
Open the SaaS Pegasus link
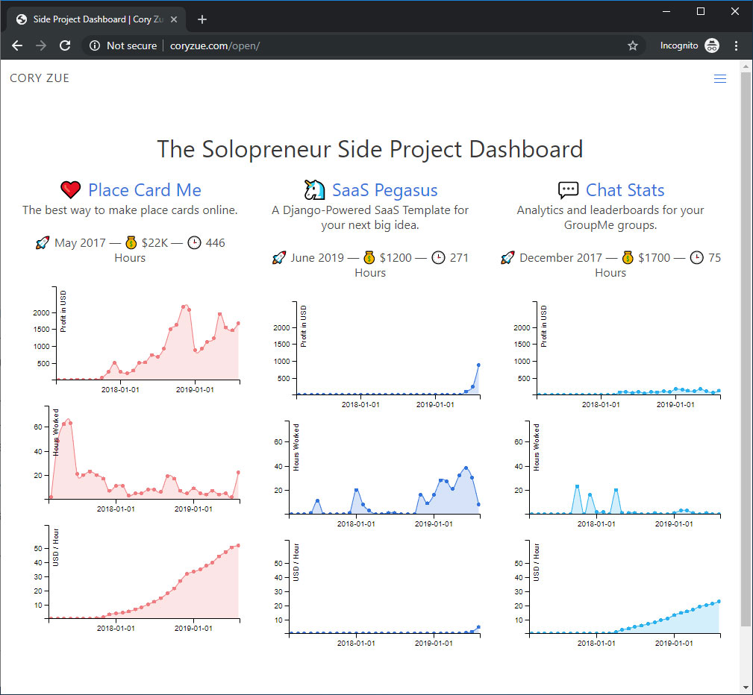coord(385,190)
